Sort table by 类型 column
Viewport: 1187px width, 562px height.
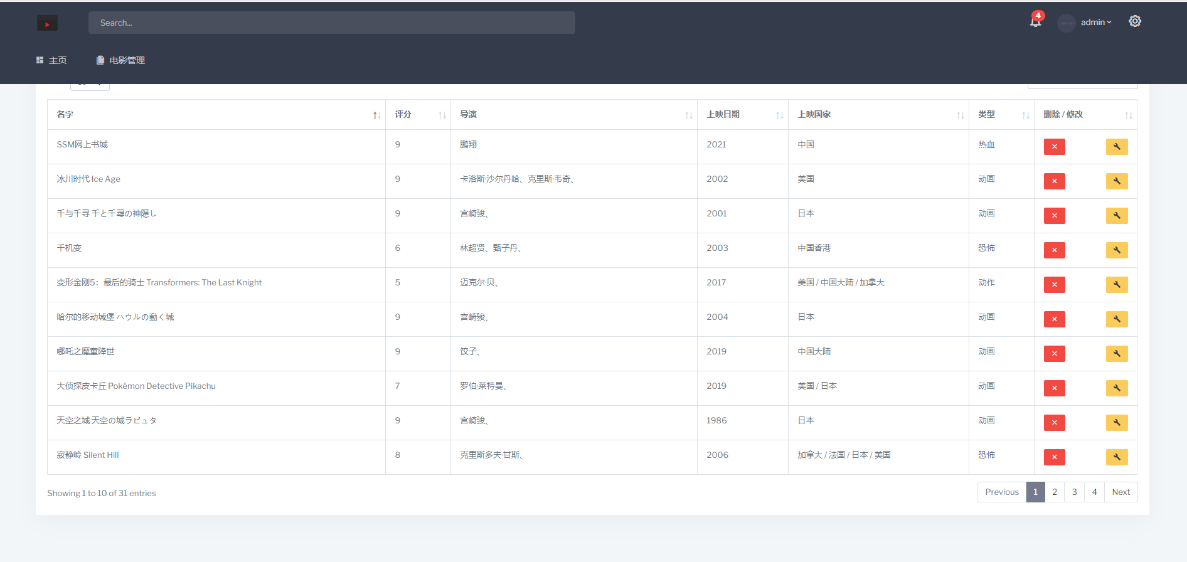coord(1001,115)
